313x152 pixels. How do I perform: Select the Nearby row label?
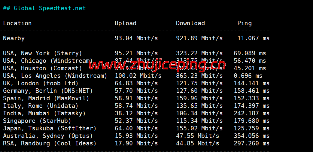pyautogui.click(x=14, y=38)
